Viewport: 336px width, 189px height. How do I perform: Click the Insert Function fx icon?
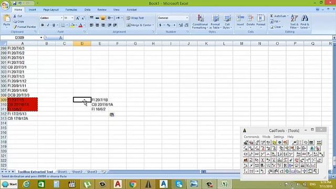click(x=61, y=38)
